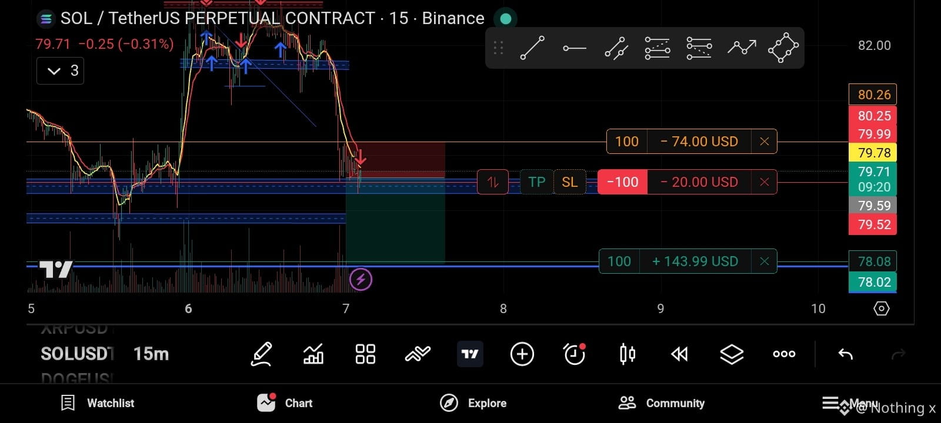The height and width of the screenshot is (423, 941).
Task: Select the drawing tool with downward dashed diagonal
Action: [699, 48]
